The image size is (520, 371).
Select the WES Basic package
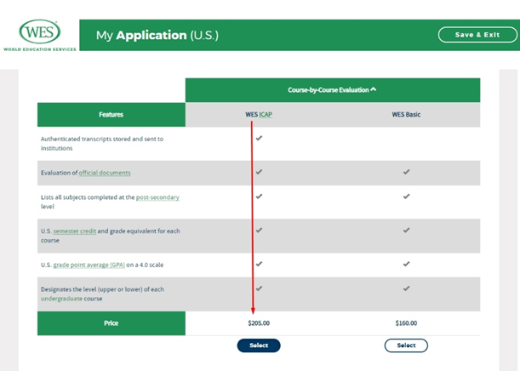pos(406,345)
